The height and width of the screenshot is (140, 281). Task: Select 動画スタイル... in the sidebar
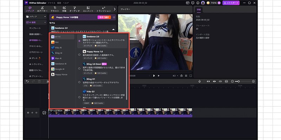click(36, 70)
